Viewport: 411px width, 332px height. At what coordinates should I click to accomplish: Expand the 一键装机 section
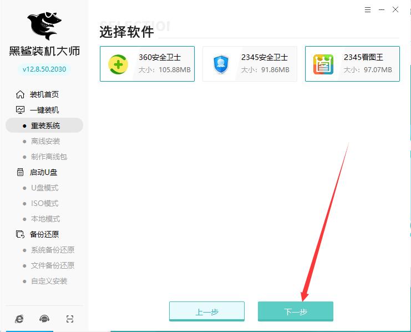point(44,110)
